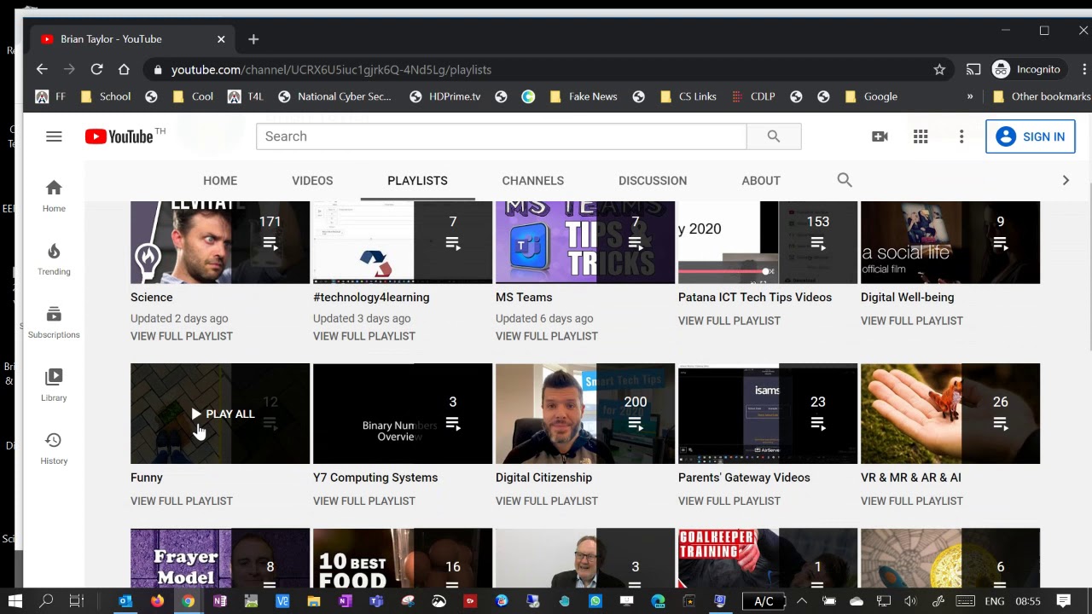This screenshot has height=614, width=1092.
Task: Open the Fake News bookmarks folder
Action: 584,96
